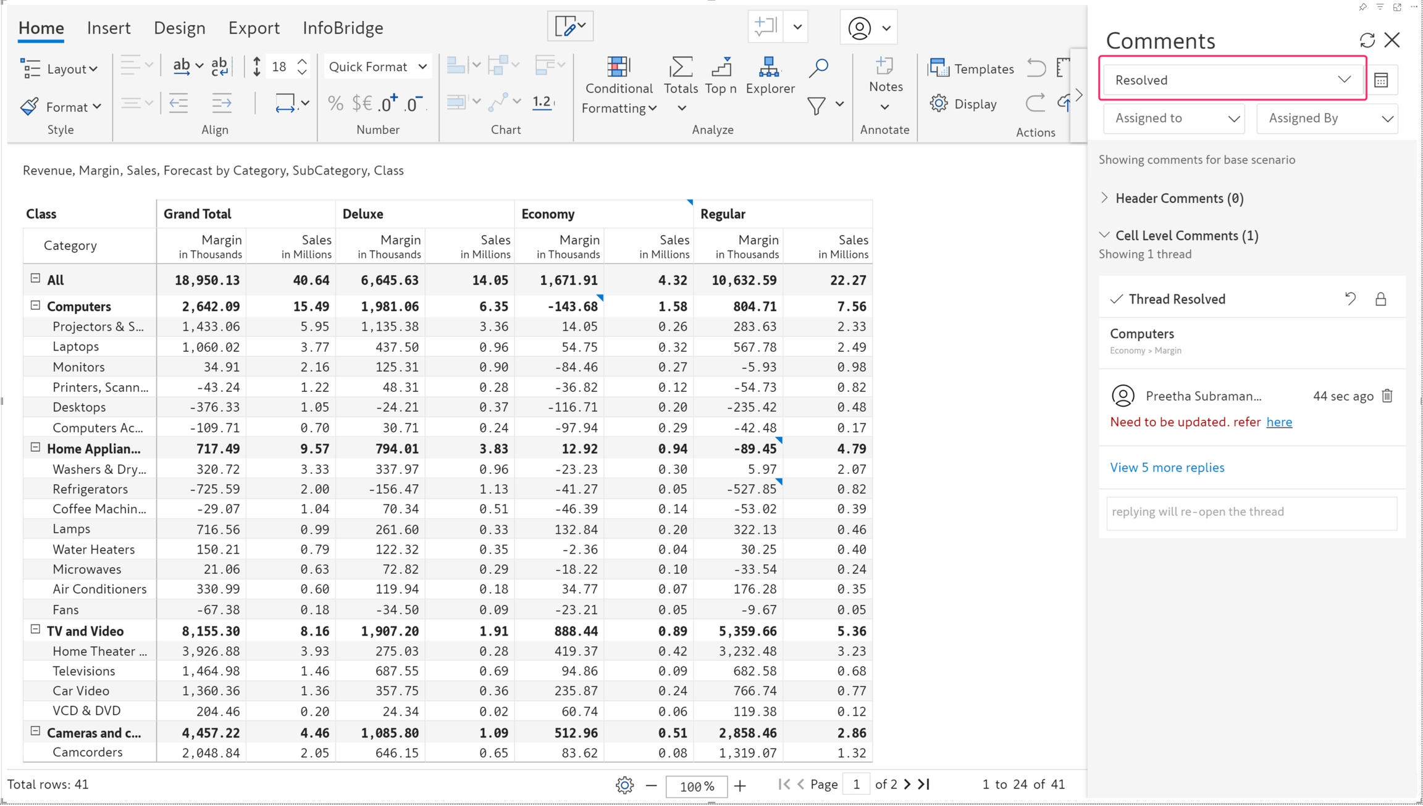Open the Assigned By dropdown

click(x=1327, y=118)
